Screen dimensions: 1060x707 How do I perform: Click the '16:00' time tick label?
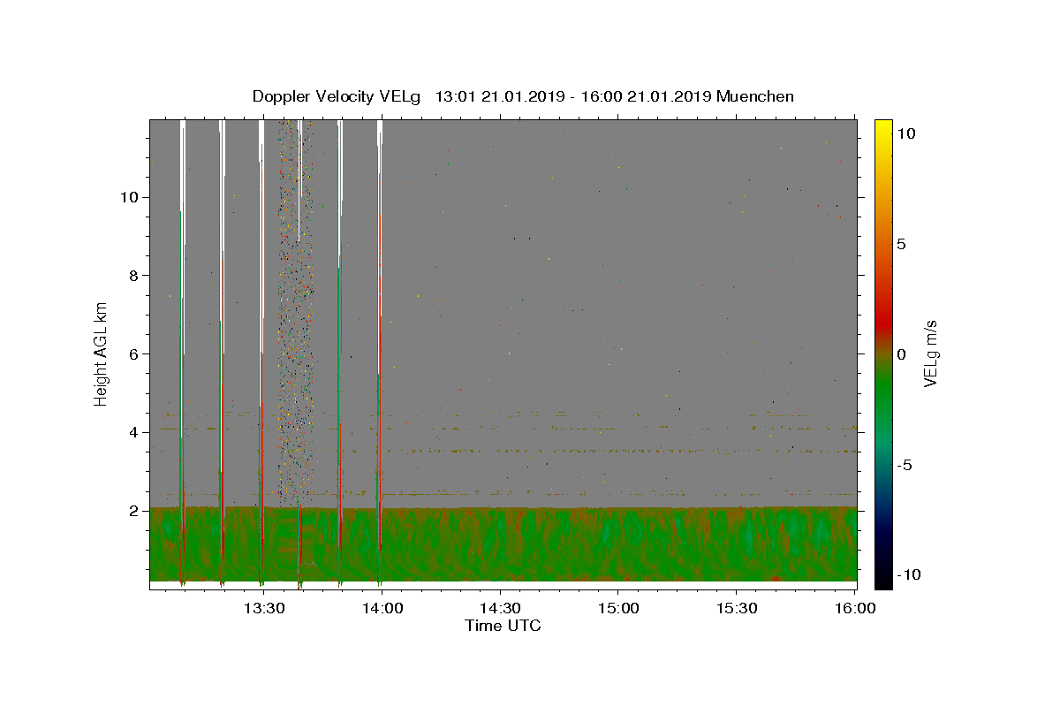[x=853, y=608]
